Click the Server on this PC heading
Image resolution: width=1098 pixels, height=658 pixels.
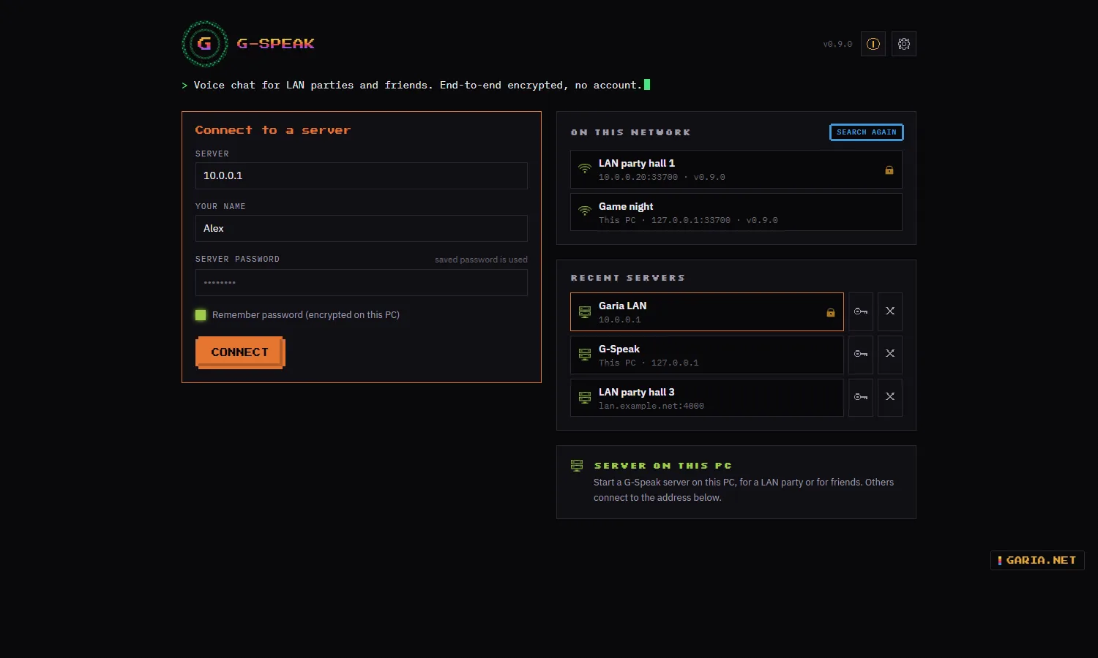click(x=663, y=466)
